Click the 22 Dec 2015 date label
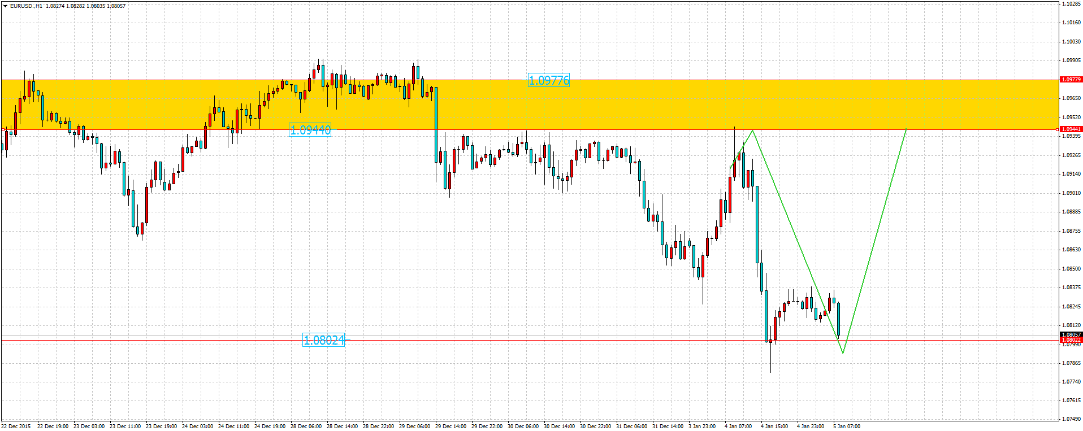1083x431 pixels. pyautogui.click(x=16, y=426)
